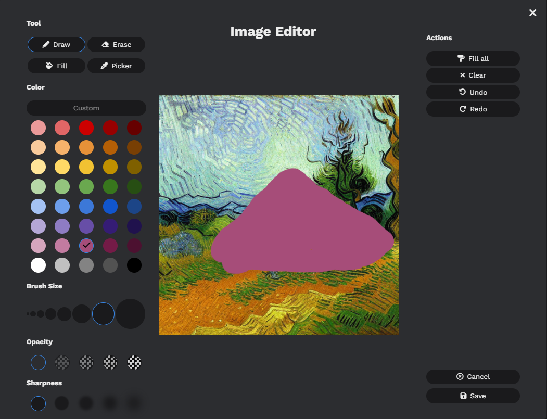Clear the canvas drawing
The image size is (547, 419).
[473, 75]
